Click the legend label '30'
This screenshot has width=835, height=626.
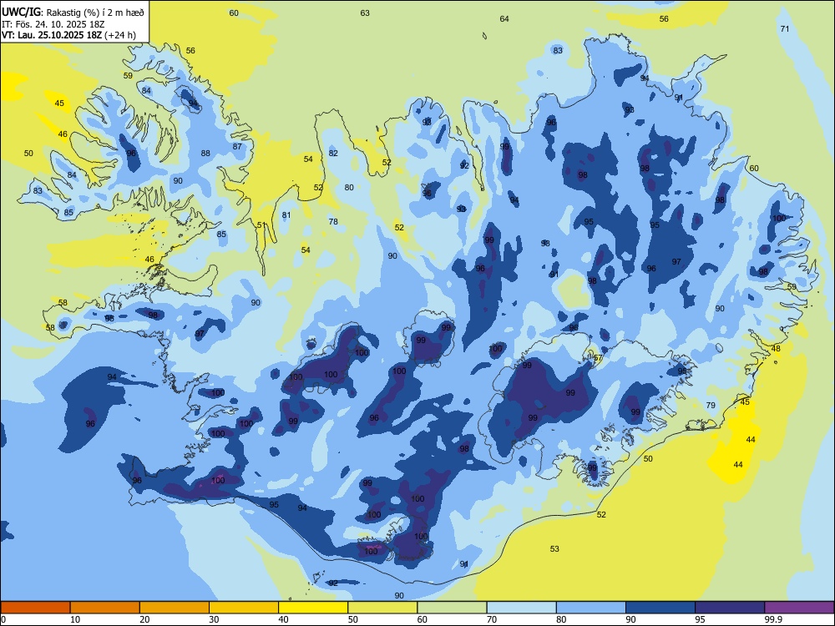pyautogui.click(x=214, y=619)
